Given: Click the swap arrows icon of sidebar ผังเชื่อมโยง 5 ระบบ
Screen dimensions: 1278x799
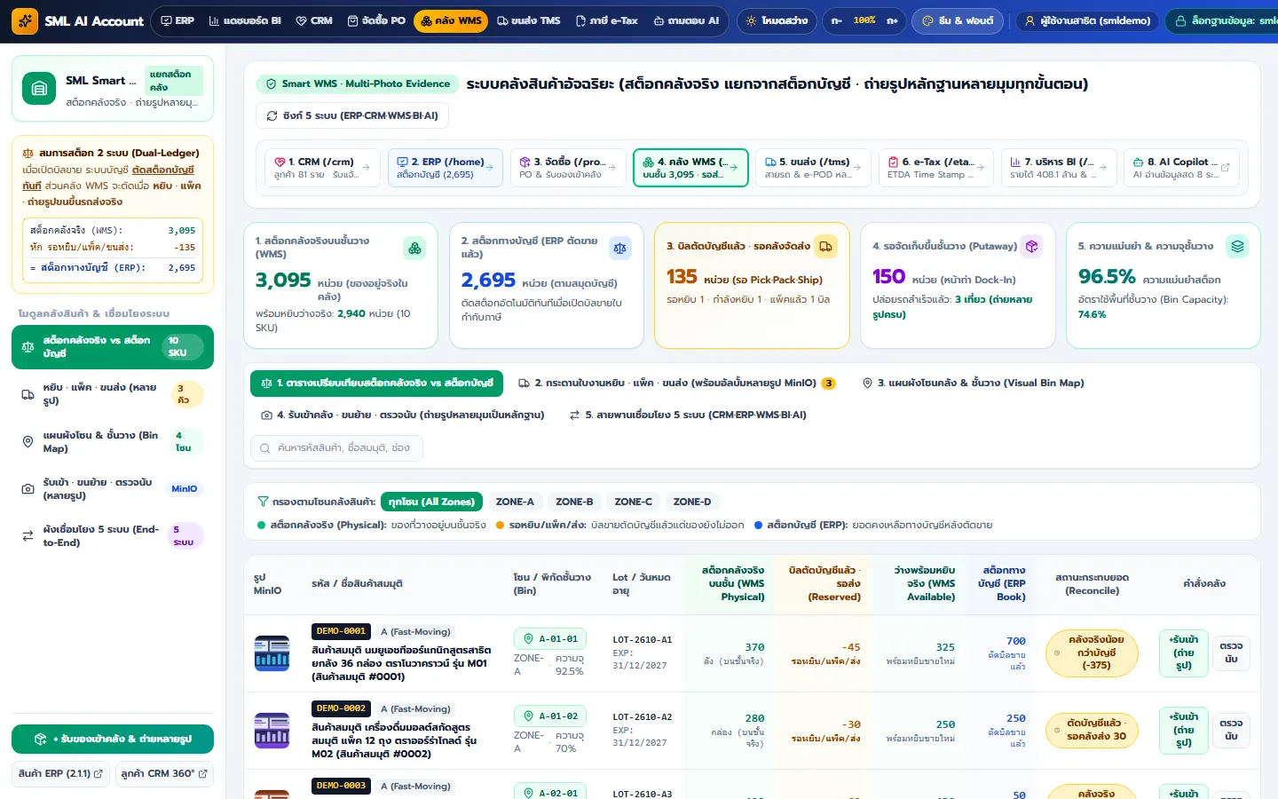Looking at the screenshot, I should 28,536.
